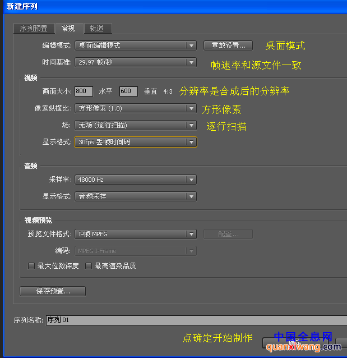Viewport: 347px width, 358px height.
Task: Click the greyed-out 配置... button
Action: [x=228, y=234]
